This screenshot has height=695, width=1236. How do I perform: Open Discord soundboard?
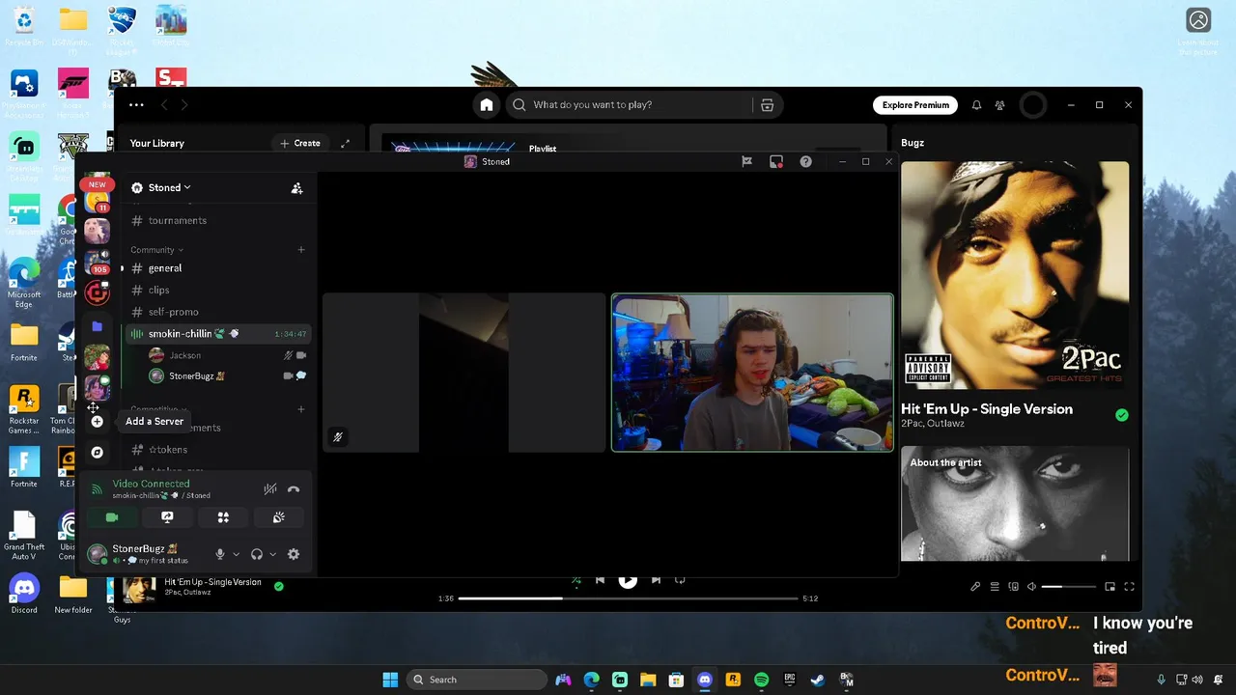(x=279, y=517)
